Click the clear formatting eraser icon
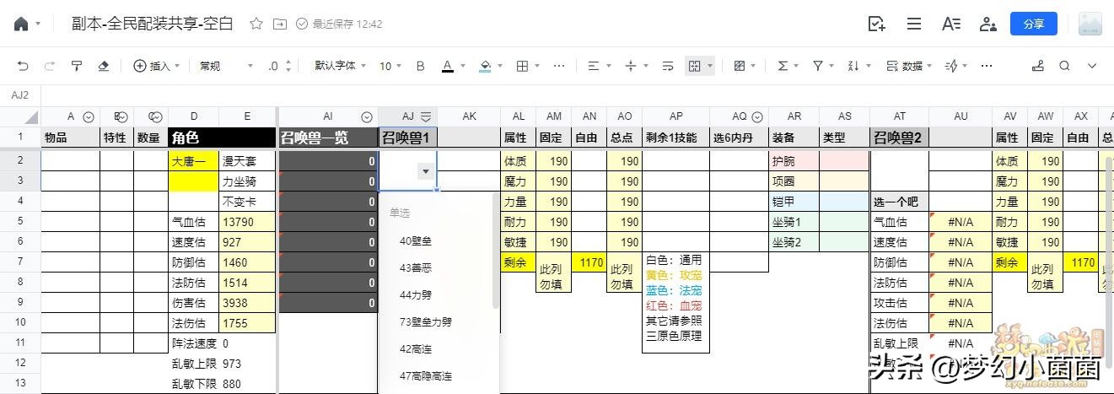Screen dimensions: 1114x394 [104, 66]
